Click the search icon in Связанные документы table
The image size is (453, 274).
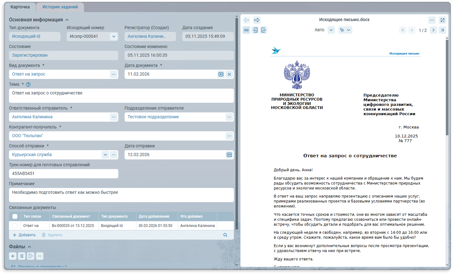click(x=225, y=235)
